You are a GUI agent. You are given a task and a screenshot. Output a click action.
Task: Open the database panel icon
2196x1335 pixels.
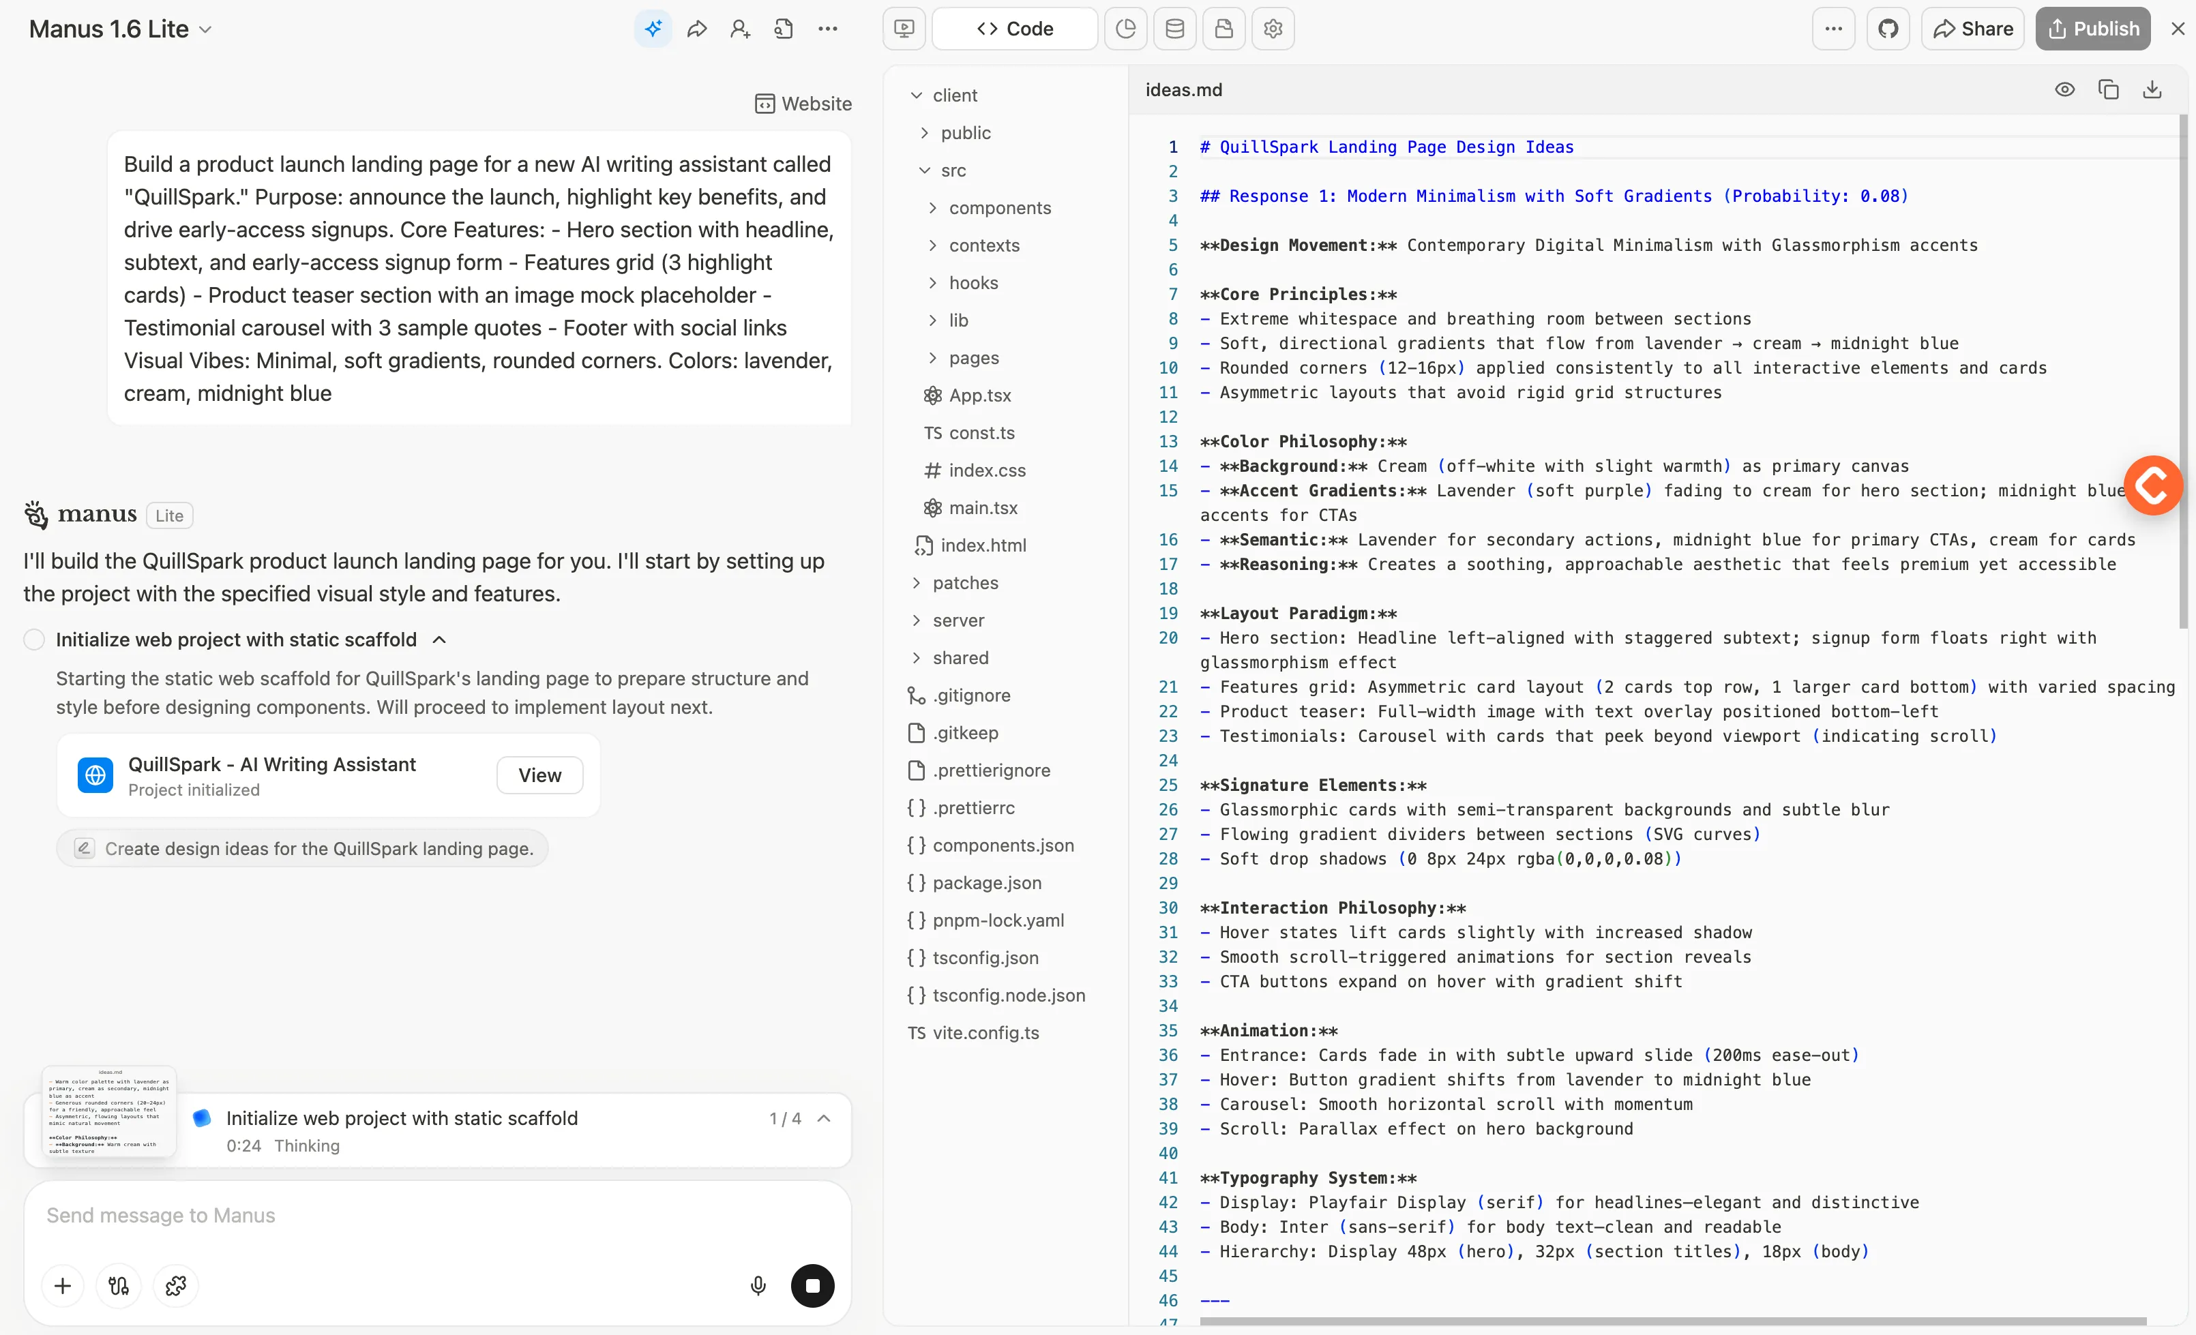tap(1174, 29)
